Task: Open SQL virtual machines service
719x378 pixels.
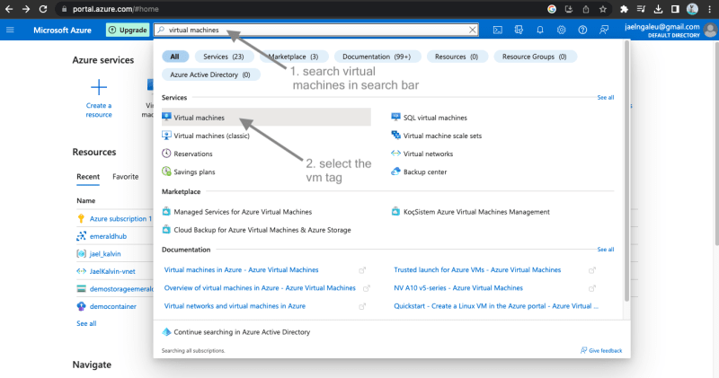Action: [x=435, y=118]
